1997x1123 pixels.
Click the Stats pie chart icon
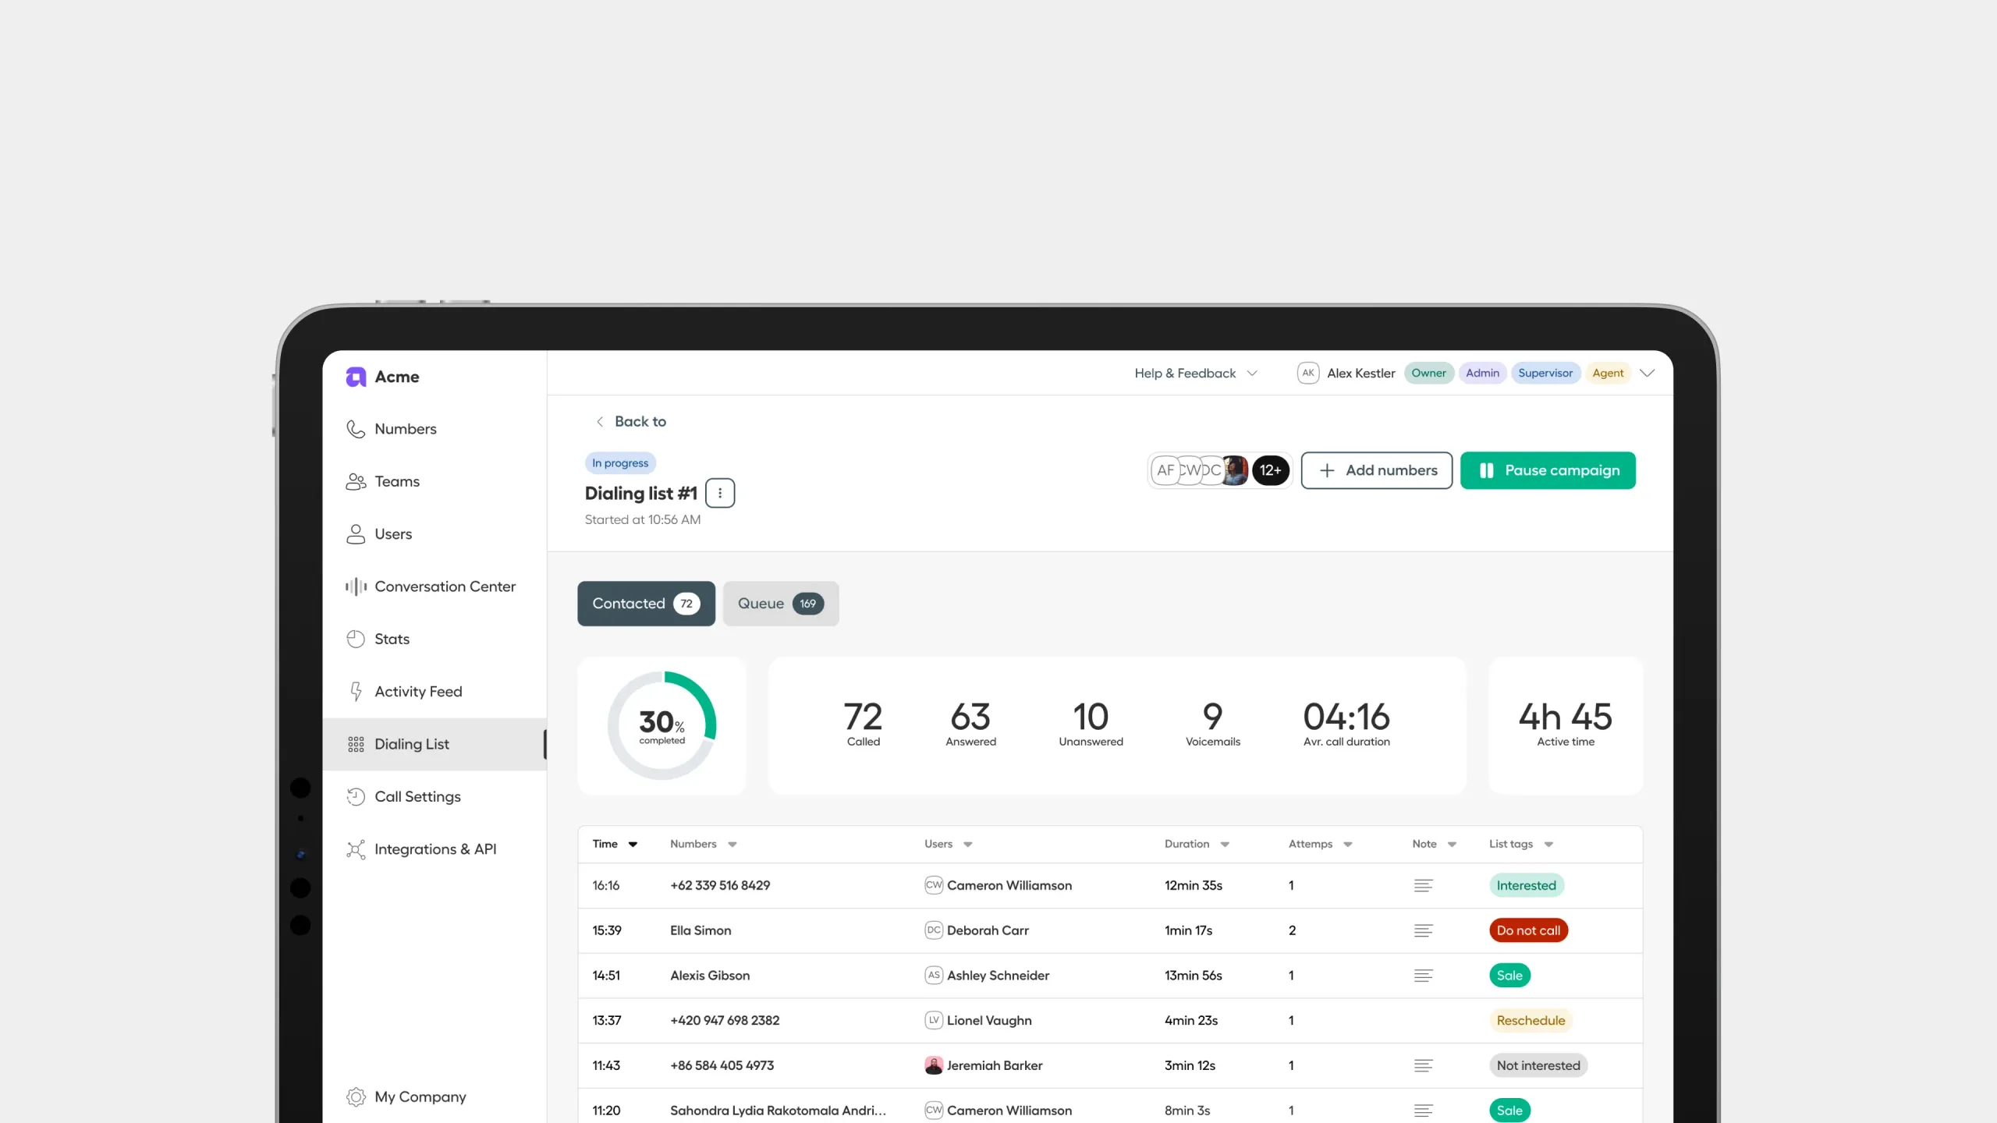356,639
